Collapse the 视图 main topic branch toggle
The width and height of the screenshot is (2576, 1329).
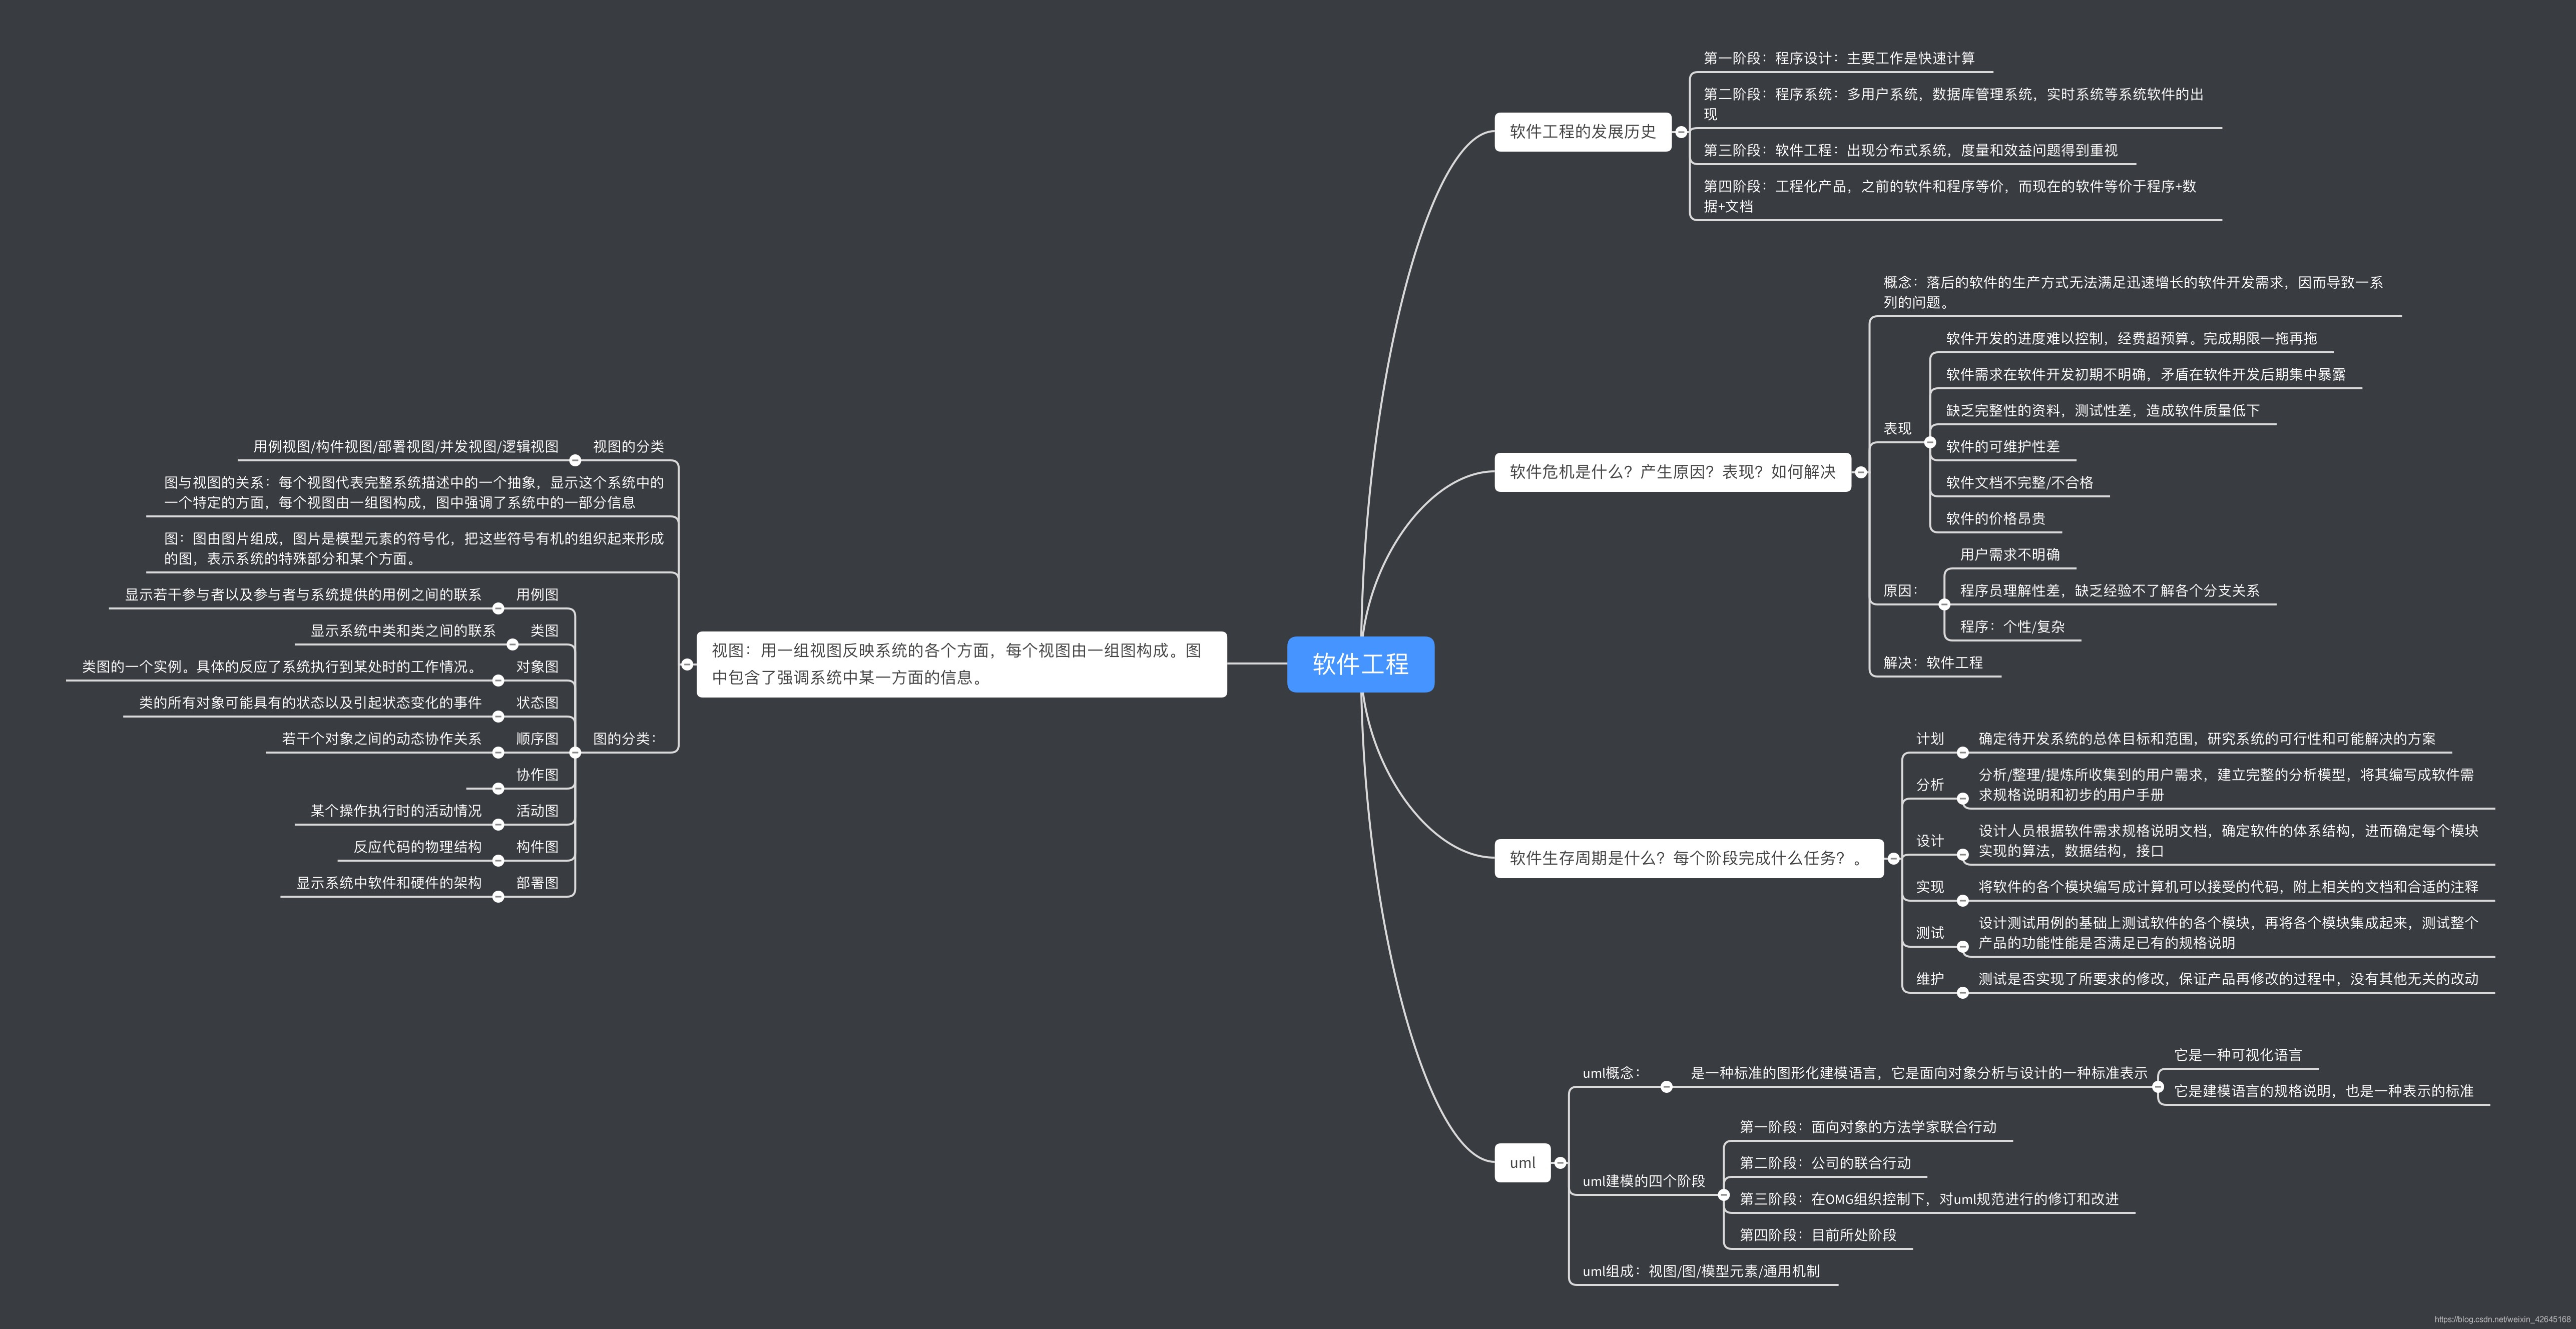click(x=687, y=664)
